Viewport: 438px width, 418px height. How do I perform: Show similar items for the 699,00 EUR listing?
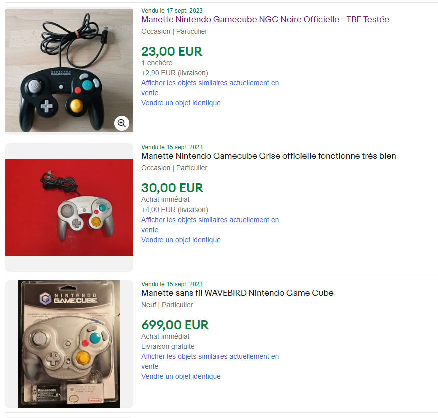pyautogui.click(x=210, y=361)
